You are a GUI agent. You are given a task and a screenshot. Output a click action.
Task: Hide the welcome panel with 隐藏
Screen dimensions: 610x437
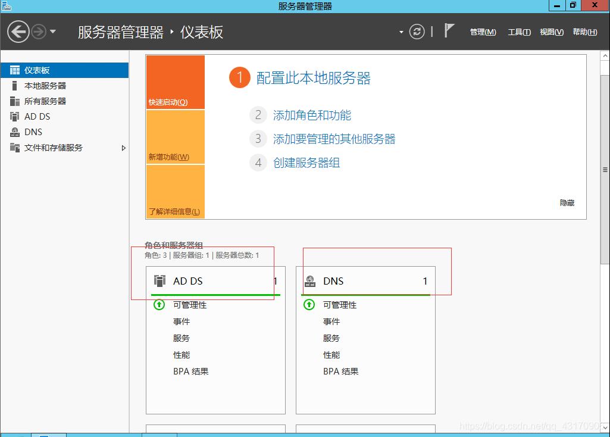pyautogui.click(x=567, y=203)
